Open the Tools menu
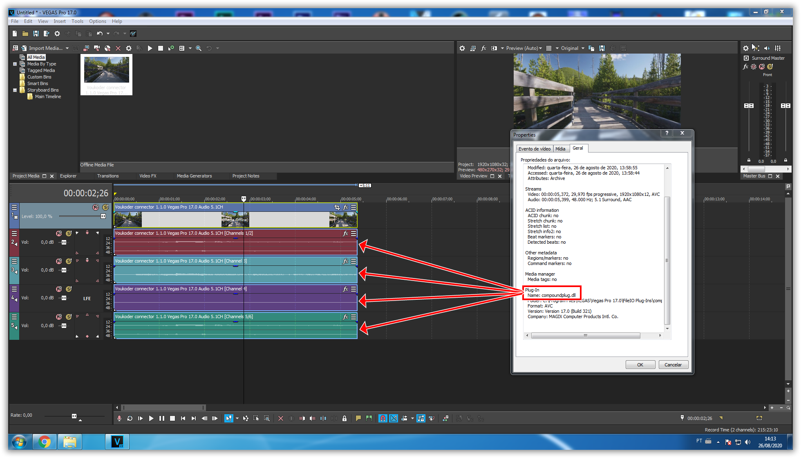 pos(77,21)
